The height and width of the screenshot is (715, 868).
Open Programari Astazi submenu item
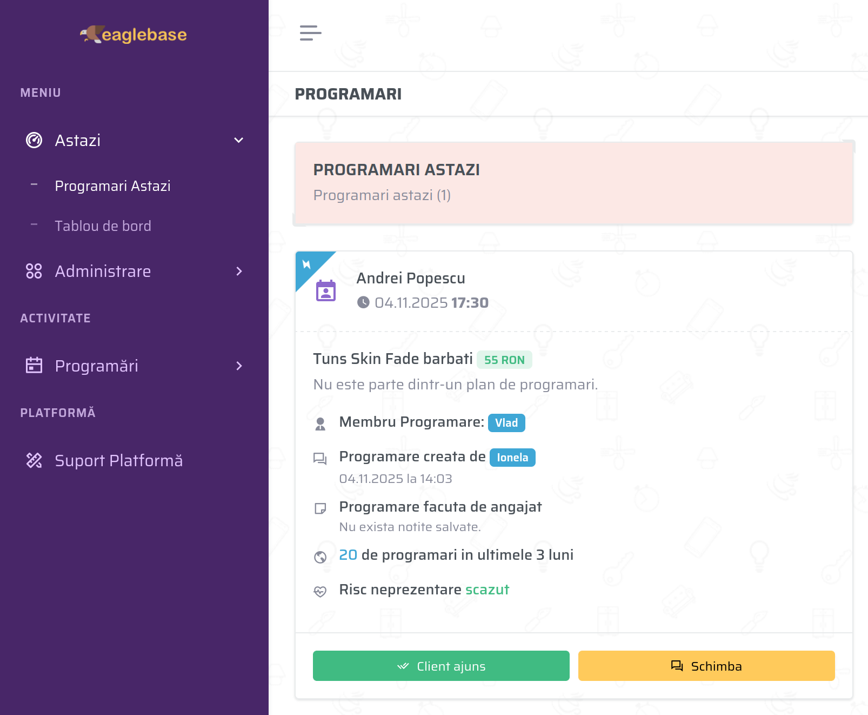point(112,186)
